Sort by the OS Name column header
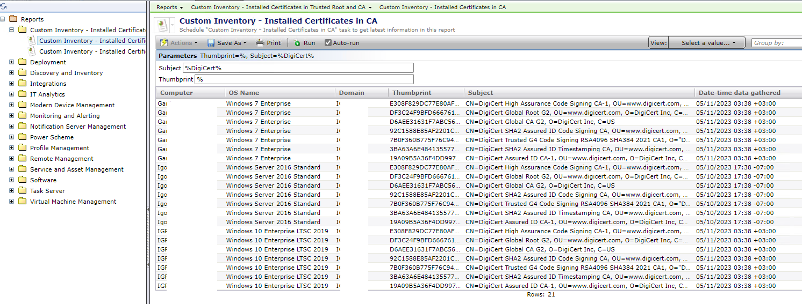This screenshot has width=802, height=304. click(x=244, y=93)
